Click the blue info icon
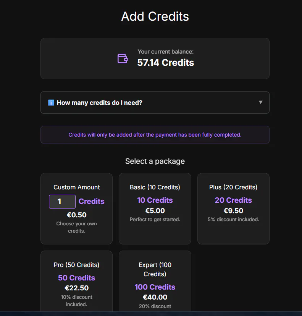 [51, 103]
